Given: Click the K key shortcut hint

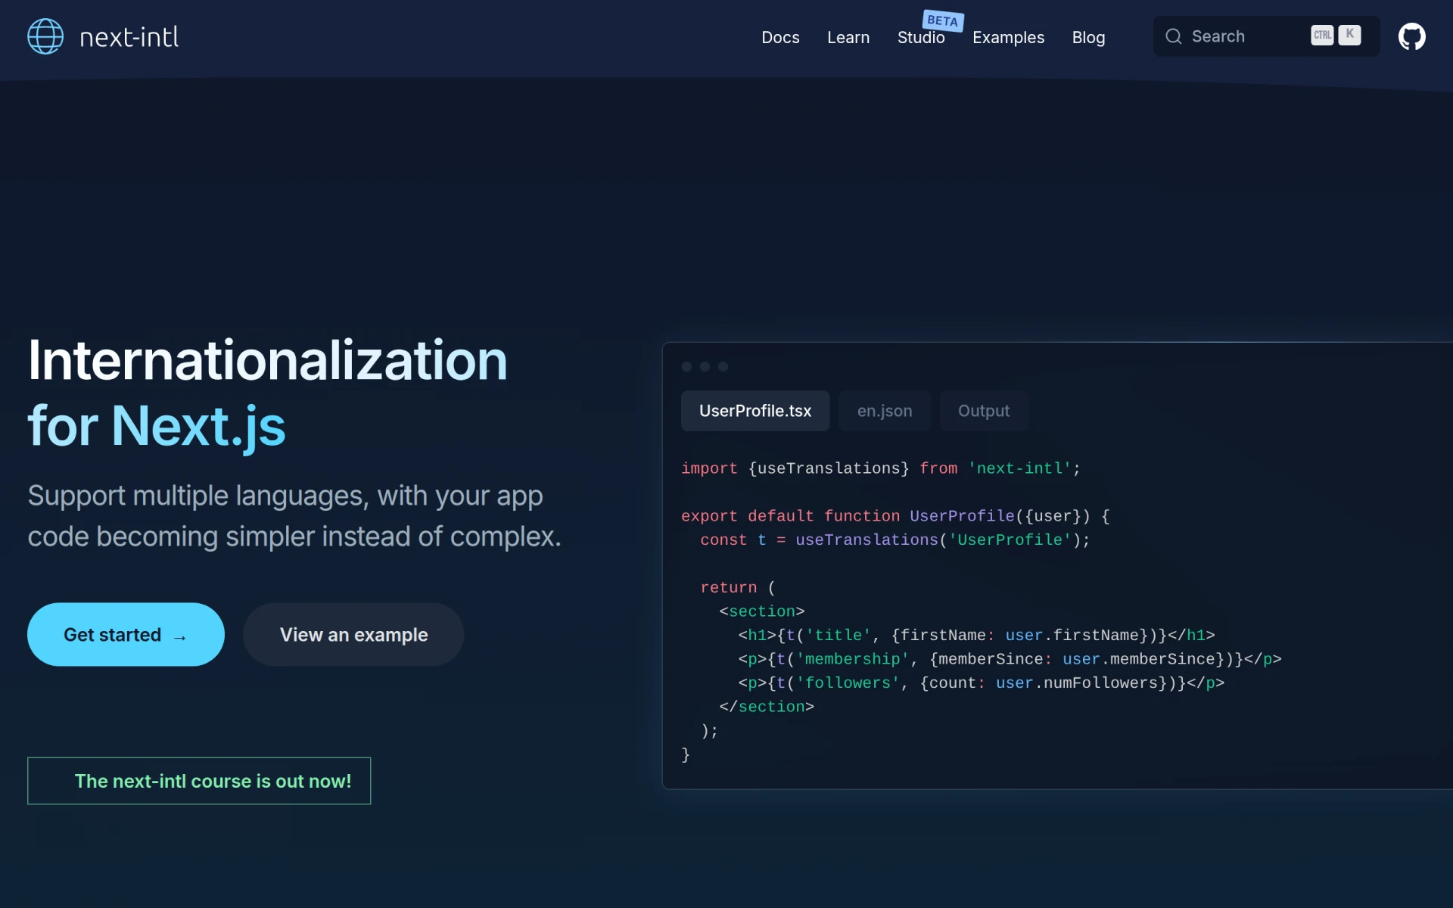Looking at the screenshot, I should [x=1349, y=35].
